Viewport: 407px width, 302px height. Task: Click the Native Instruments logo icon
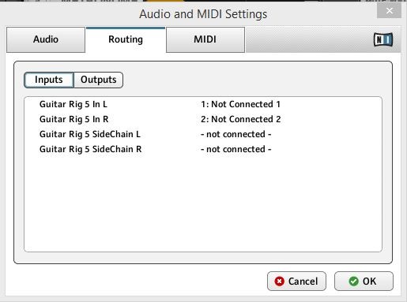[x=383, y=39]
